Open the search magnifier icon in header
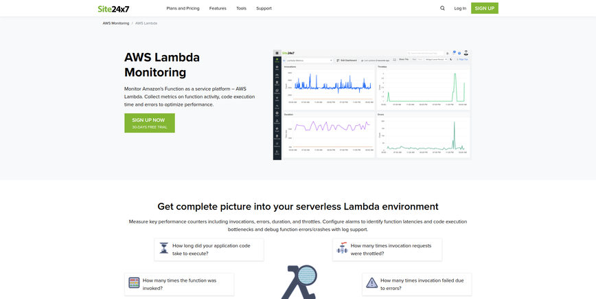Viewport: 596px width, 299px height. click(442, 8)
